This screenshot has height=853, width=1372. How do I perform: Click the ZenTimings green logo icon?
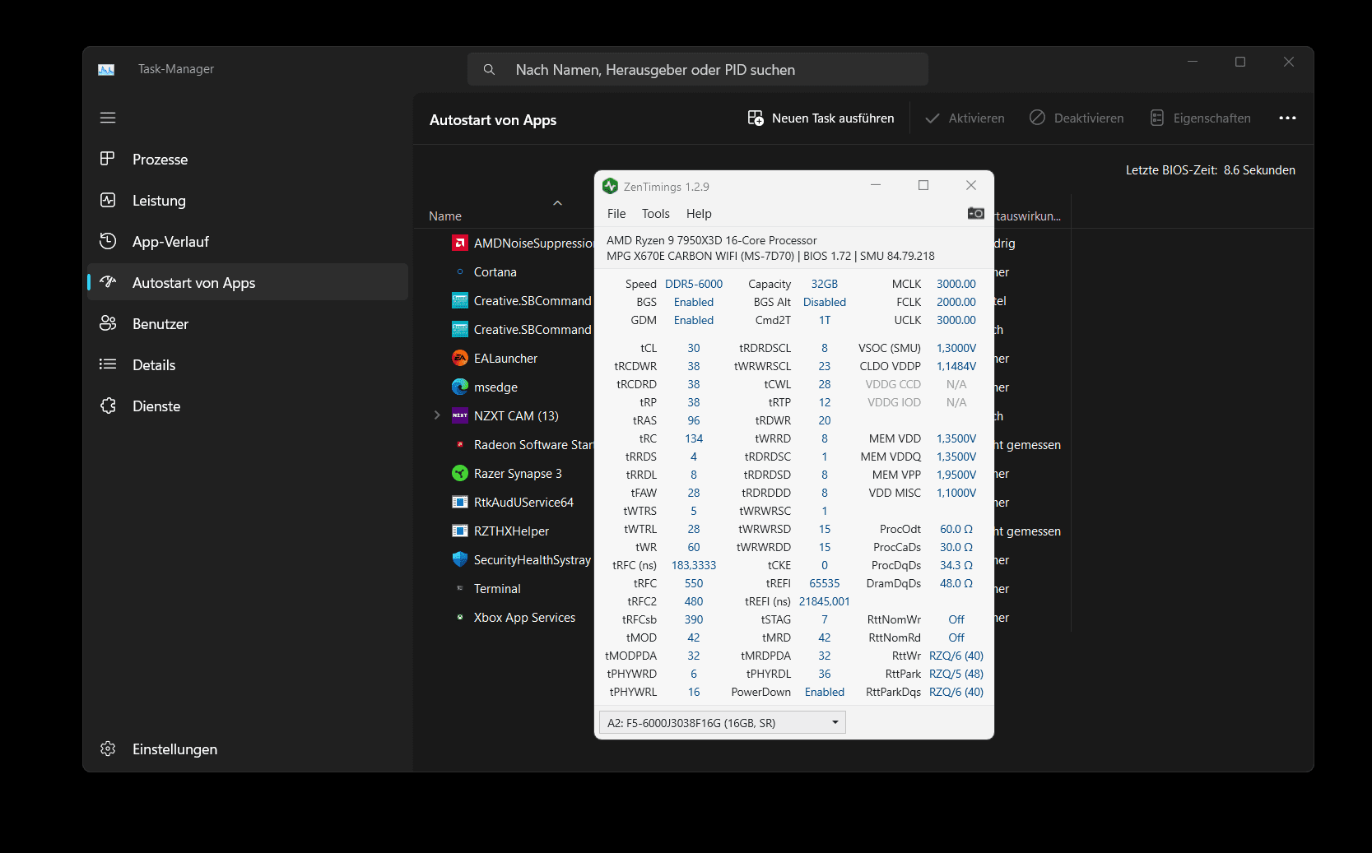(610, 187)
